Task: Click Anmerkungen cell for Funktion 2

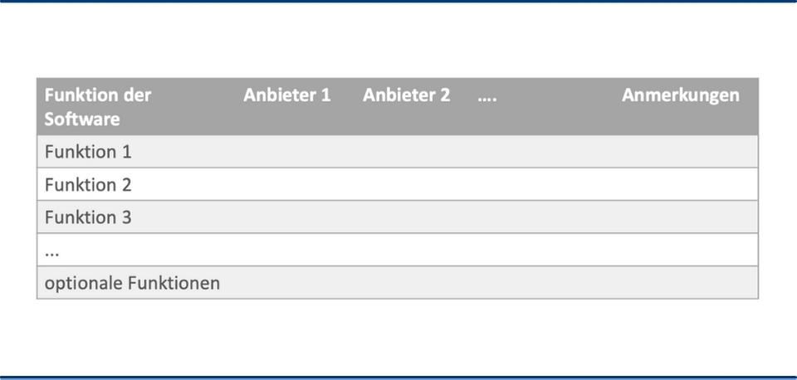Action: (x=687, y=184)
